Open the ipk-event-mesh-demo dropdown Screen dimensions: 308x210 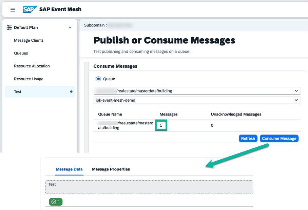[197, 100]
